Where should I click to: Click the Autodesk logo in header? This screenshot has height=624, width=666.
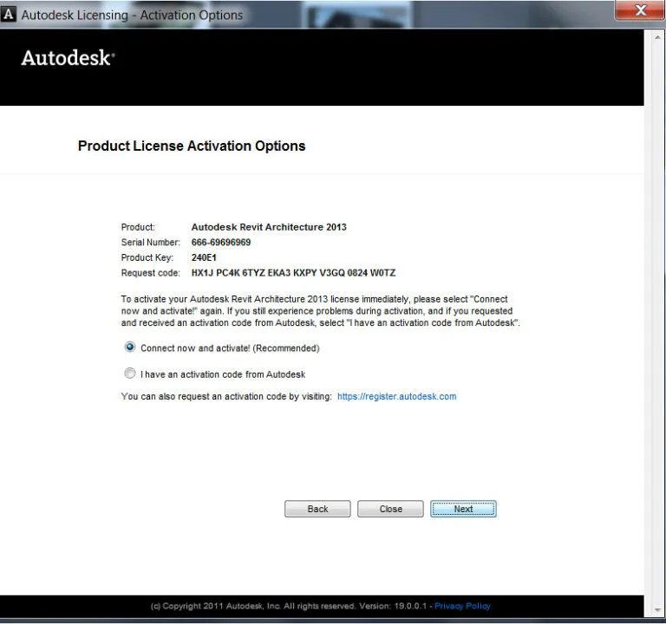[68, 58]
